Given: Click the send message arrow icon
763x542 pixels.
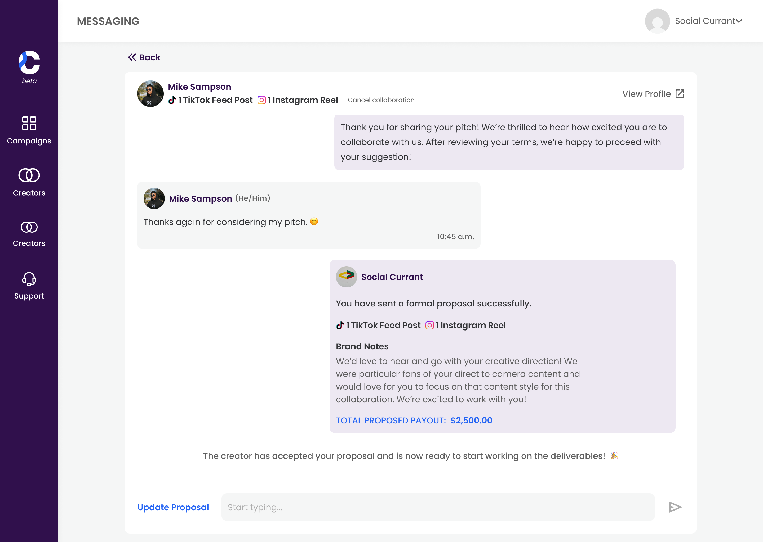Looking at the screenshot, I should [x=675, y=507].
